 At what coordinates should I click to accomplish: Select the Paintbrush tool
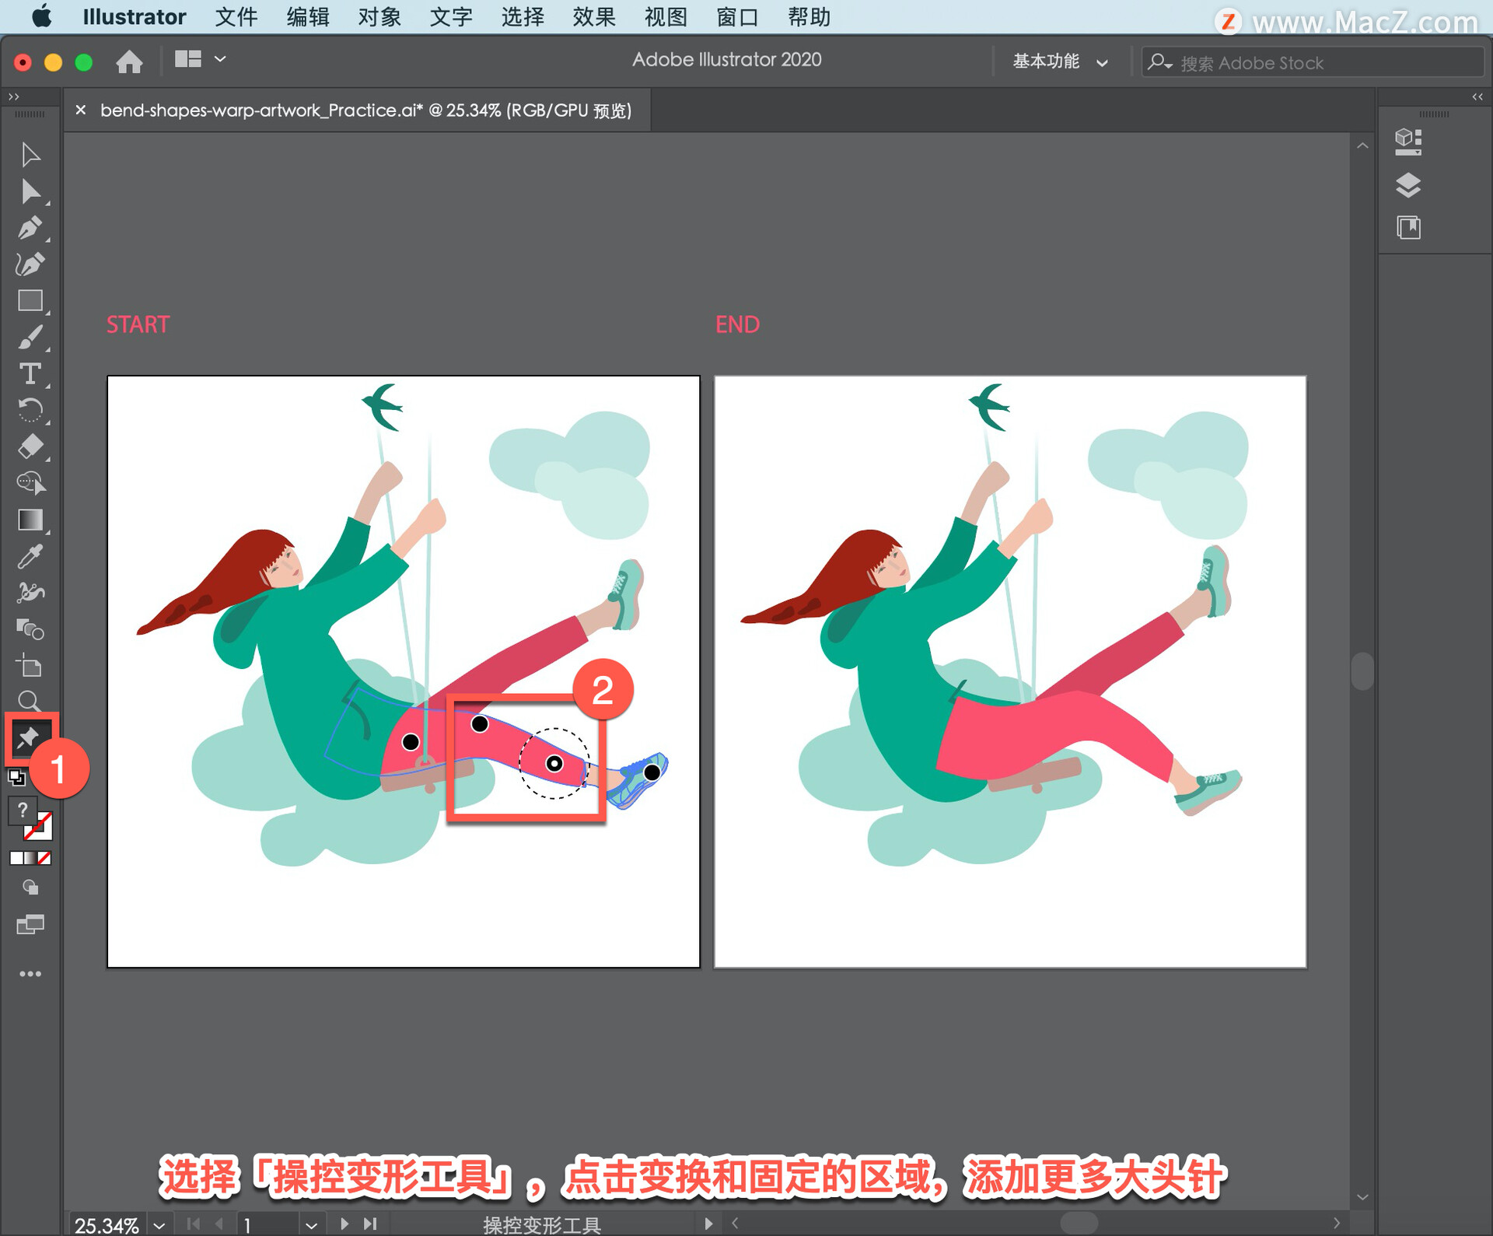[30, 338]
